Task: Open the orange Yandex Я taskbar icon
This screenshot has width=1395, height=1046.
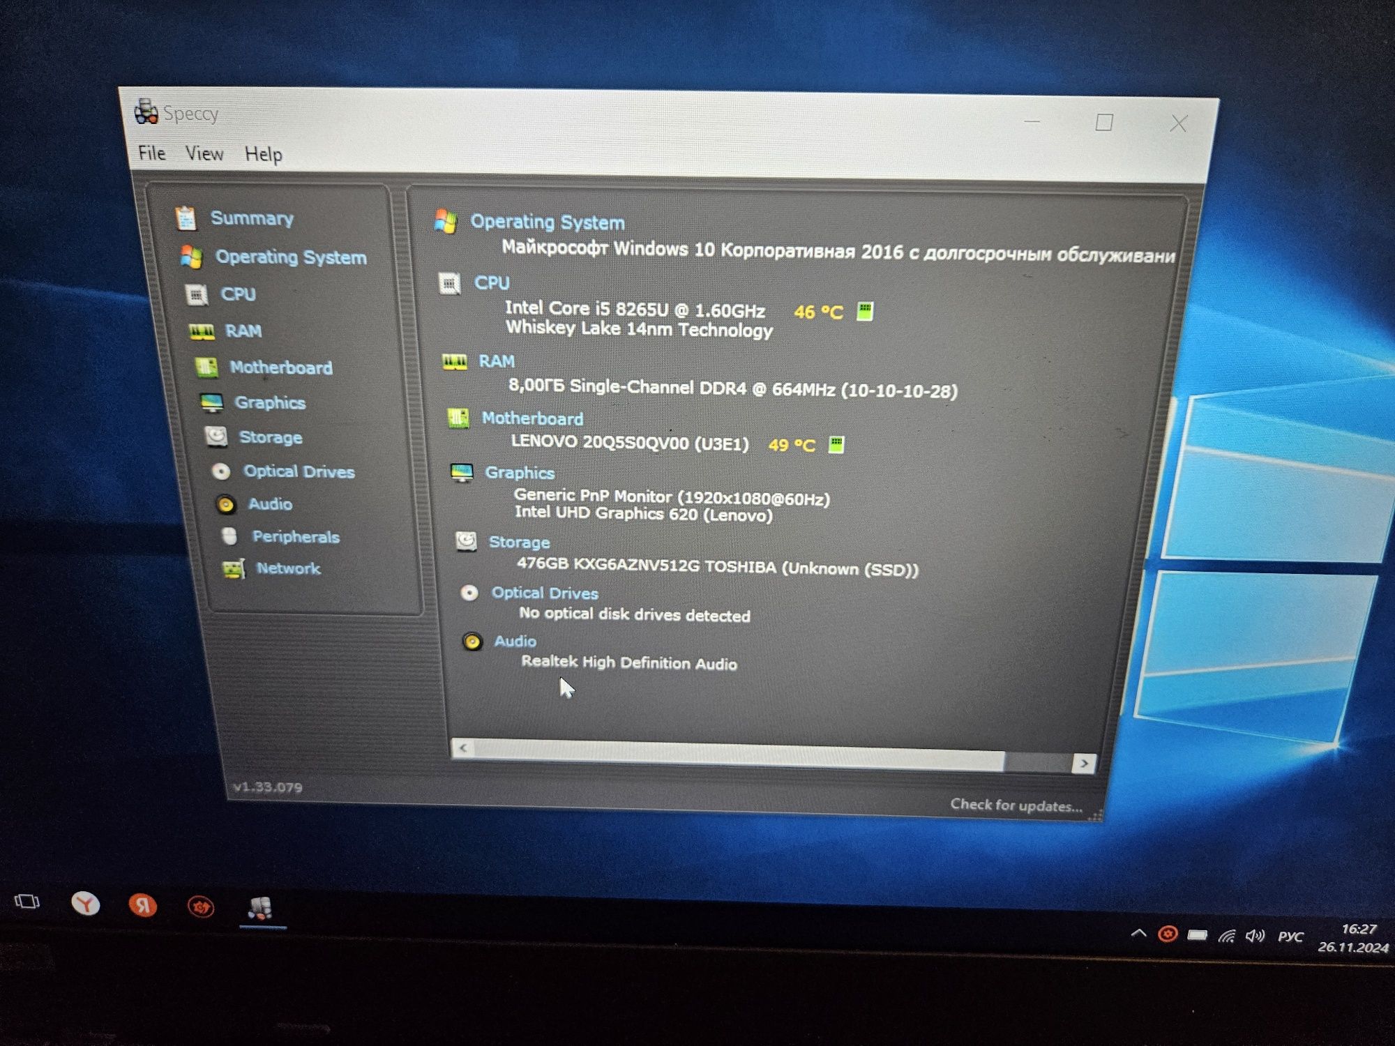Action: pos(142,905)
